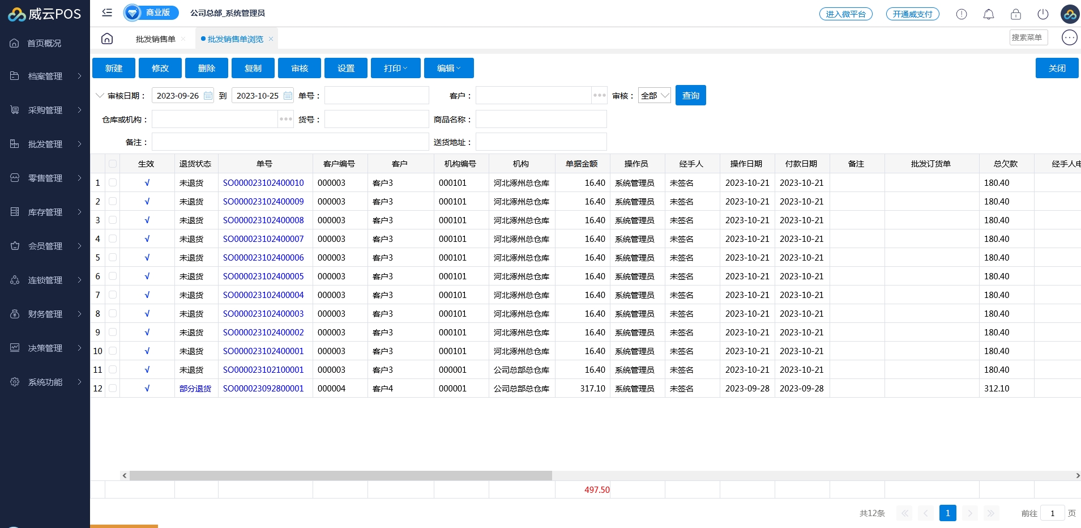Collapse the sidebar with the menu fold icon

point(107,12)
